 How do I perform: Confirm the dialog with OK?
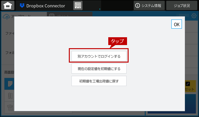tap(176, 24)
